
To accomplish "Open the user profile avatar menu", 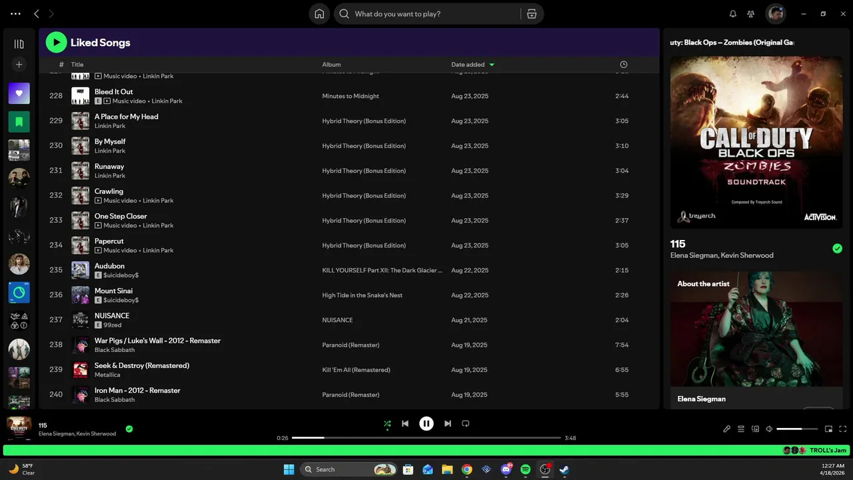I will tap(776, 13).
